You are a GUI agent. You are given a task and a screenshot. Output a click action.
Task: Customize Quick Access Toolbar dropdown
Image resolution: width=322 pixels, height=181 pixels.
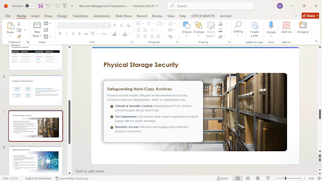[72, 6]
